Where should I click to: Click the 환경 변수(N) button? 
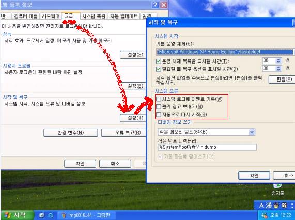tap(71, 133)
